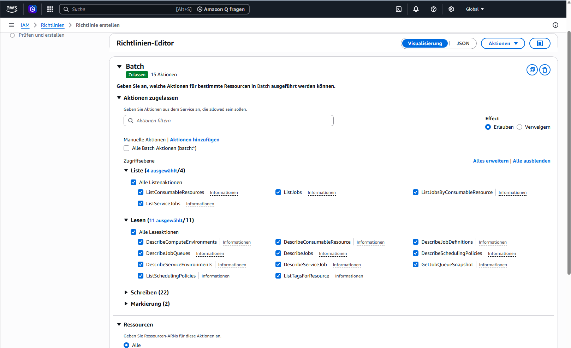
Task: Collapse the Aktionen zugelassen section
Action: coord(119,98)
